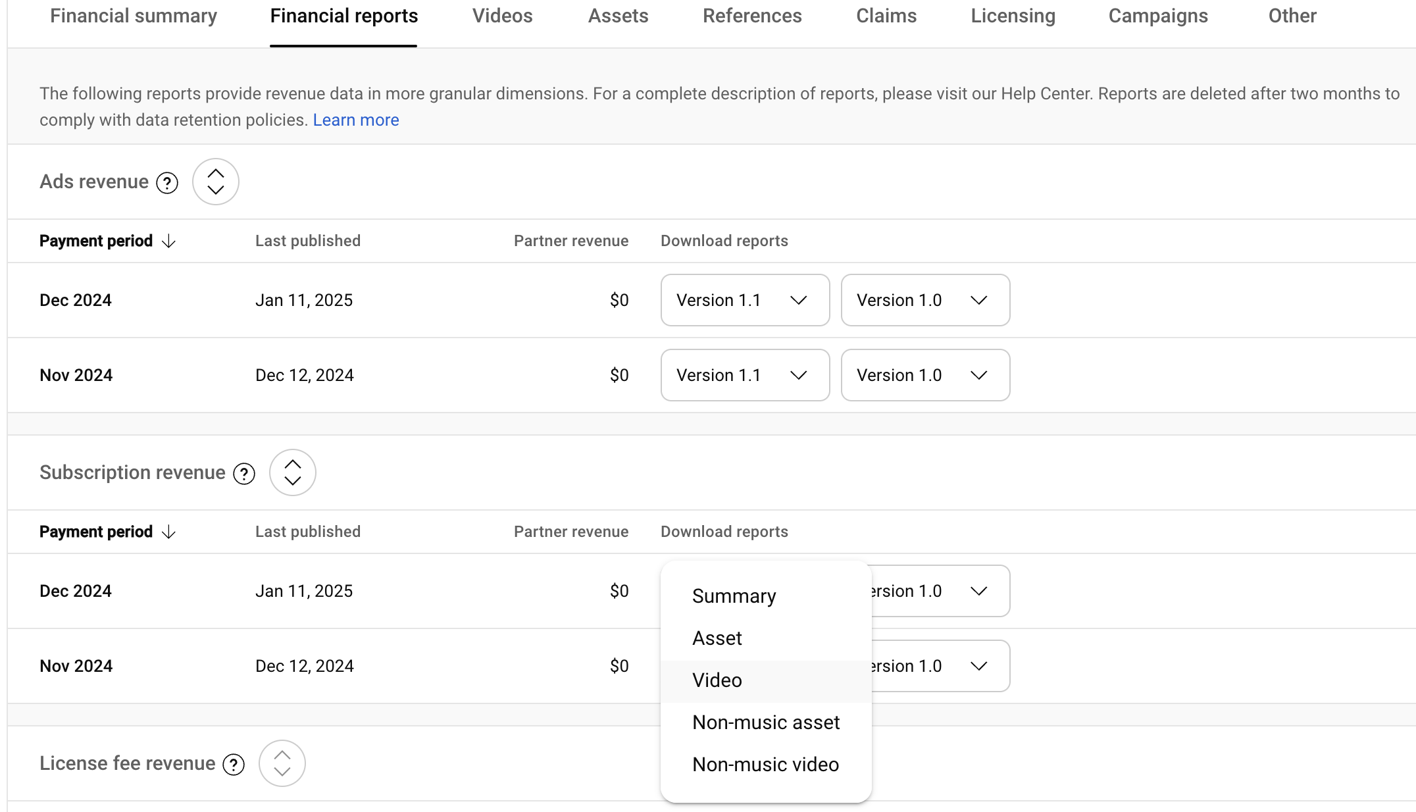Open the Campaigns tab
This screenshot has height=812, width=1416.
click(1157, 16)
